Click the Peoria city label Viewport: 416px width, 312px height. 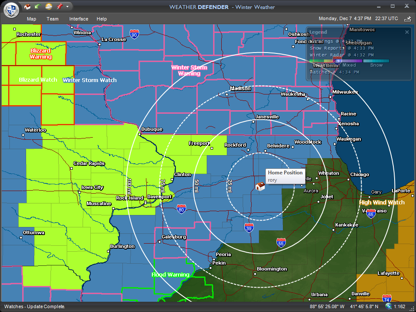click(223, 254)
